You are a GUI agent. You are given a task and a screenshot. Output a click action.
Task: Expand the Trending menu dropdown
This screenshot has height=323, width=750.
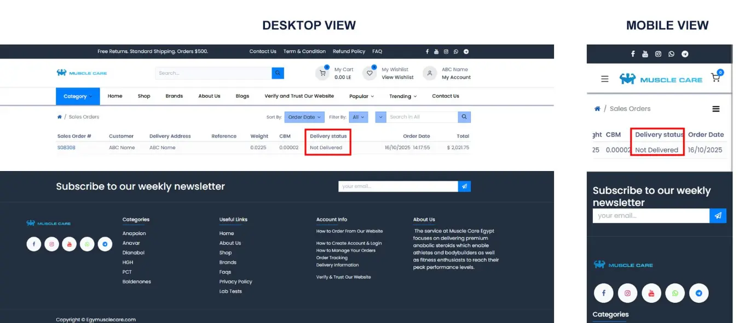click(x=403, y=96)
